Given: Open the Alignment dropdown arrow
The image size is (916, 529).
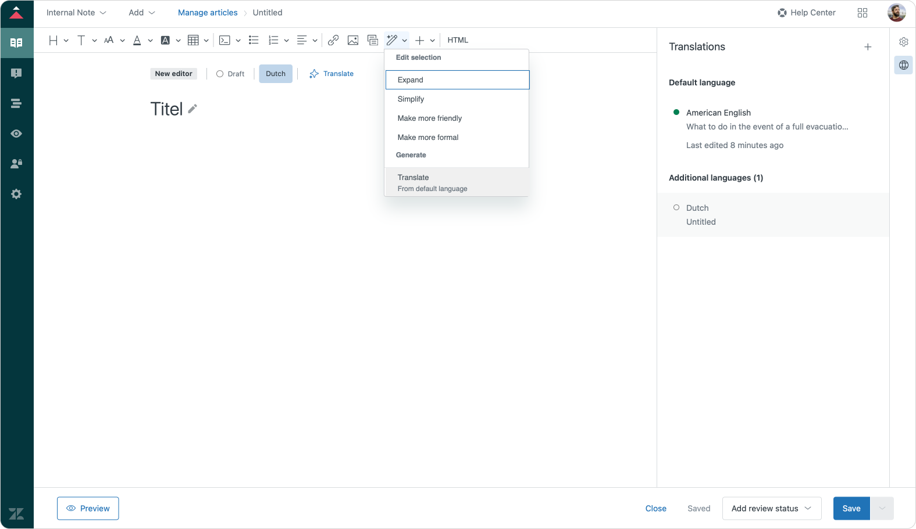Looking at the screenshot, I should click(315, 41).
